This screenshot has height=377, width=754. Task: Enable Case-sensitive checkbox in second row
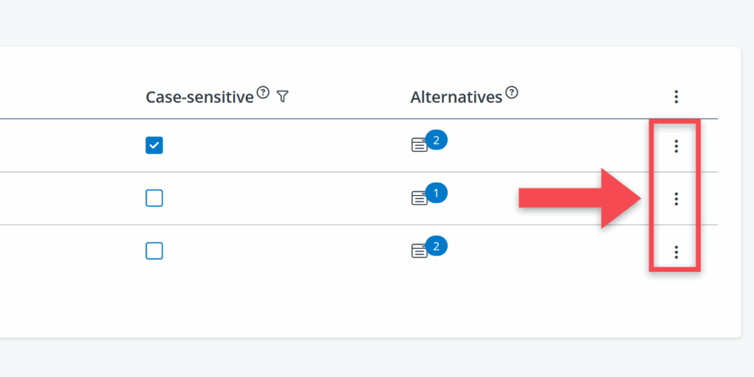pos(154,198)
